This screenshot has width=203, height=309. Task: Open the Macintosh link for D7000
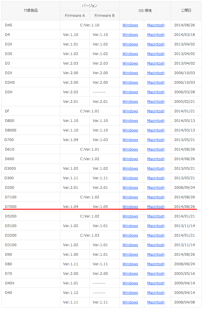pyautogui.click(x=156, y=206)
